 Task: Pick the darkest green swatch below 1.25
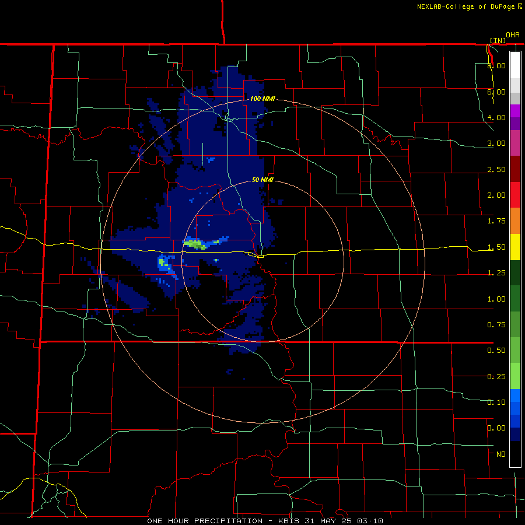515,272
